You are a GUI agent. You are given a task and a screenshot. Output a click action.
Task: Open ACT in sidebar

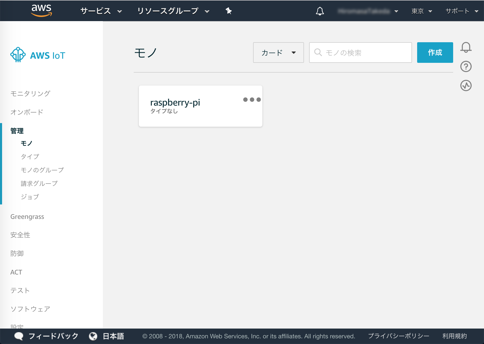pos(16,272)
